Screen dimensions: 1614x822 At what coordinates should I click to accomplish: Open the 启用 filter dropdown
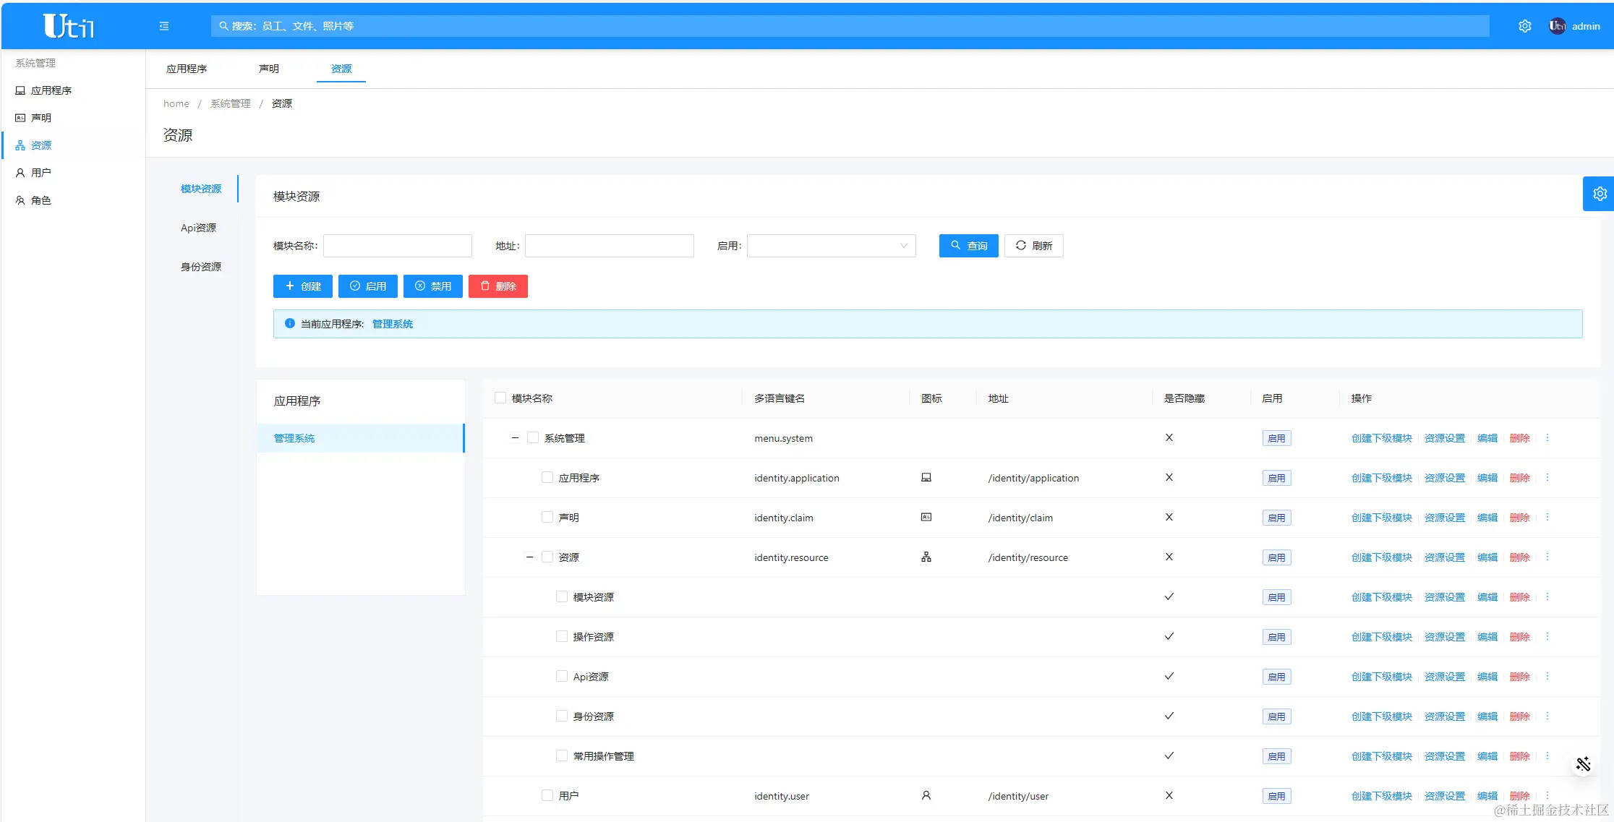tap(831, 246)
